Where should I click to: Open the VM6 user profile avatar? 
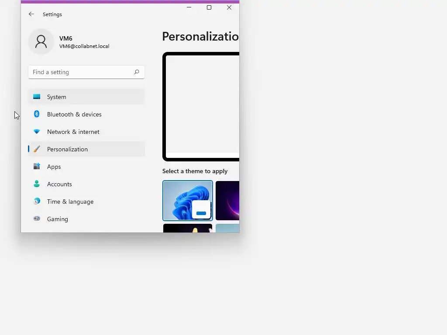[x=41, y=41]
